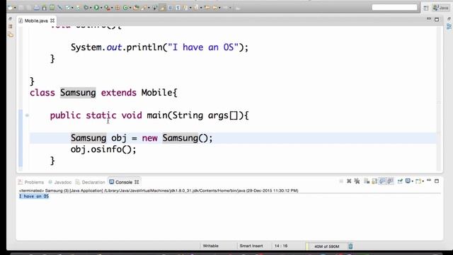Click the Search flashlight icon
This screenshot has width=453, height=255.
143,8
